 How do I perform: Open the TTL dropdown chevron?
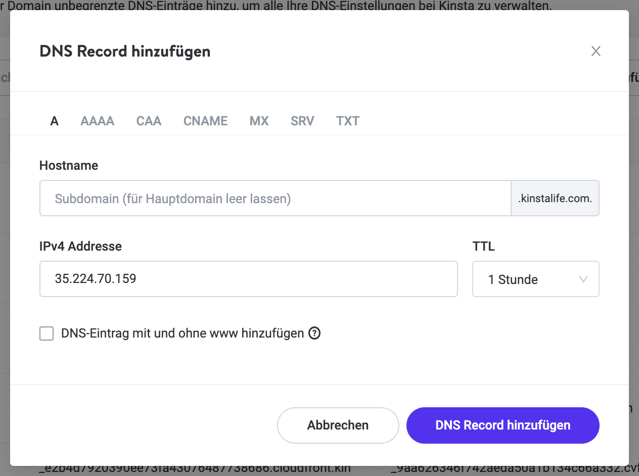click(583, 279)
